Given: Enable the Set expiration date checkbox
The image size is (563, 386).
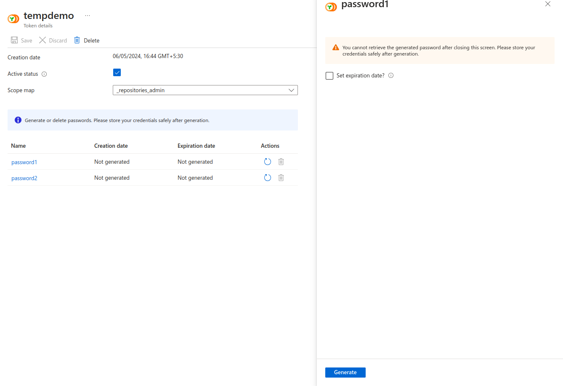Looking at the screenshot, I should pyautogui.click(x=329, y=76).
